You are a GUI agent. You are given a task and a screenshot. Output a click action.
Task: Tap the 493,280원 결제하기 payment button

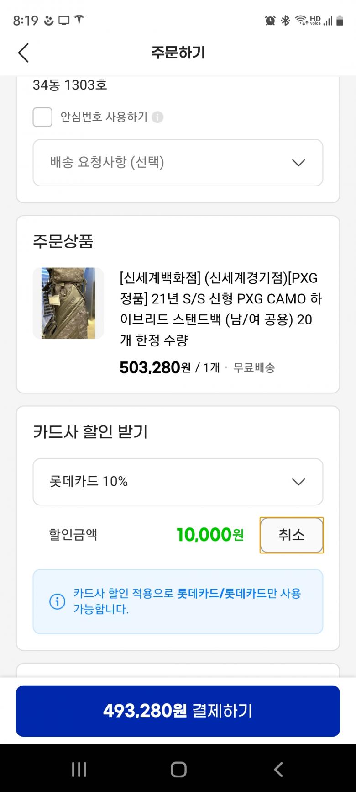click(178, 711)
